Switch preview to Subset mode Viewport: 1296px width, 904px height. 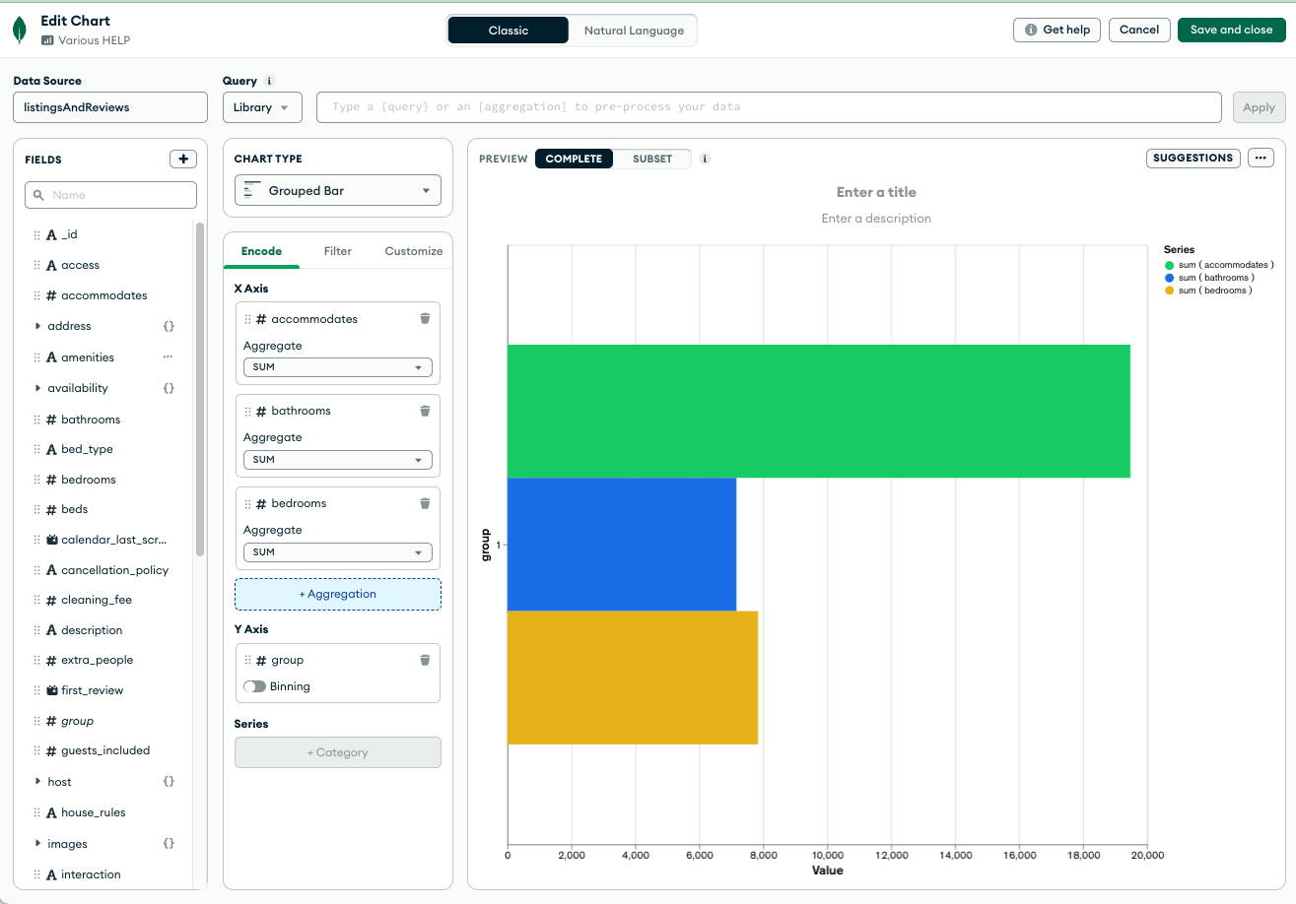(x=651, y=159)
